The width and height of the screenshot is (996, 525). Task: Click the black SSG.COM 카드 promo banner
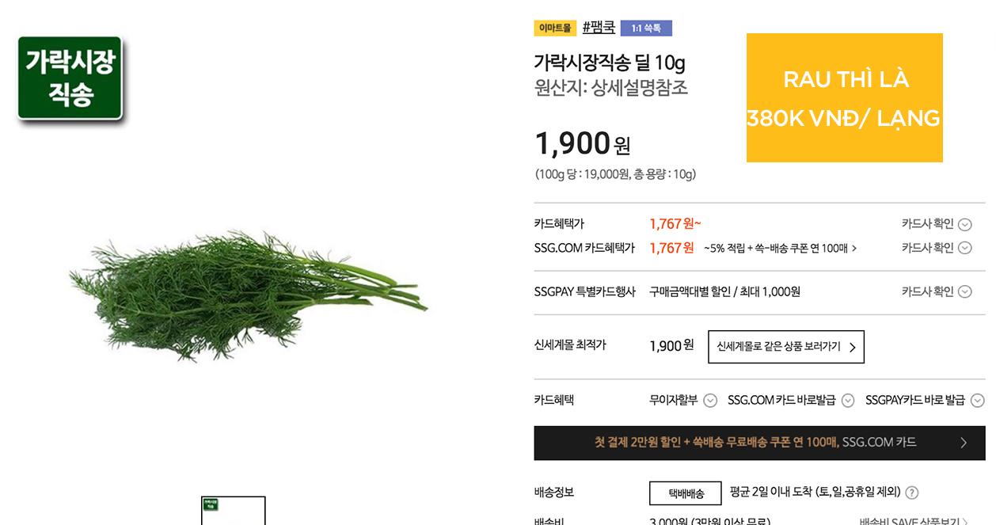coord(759,443)
